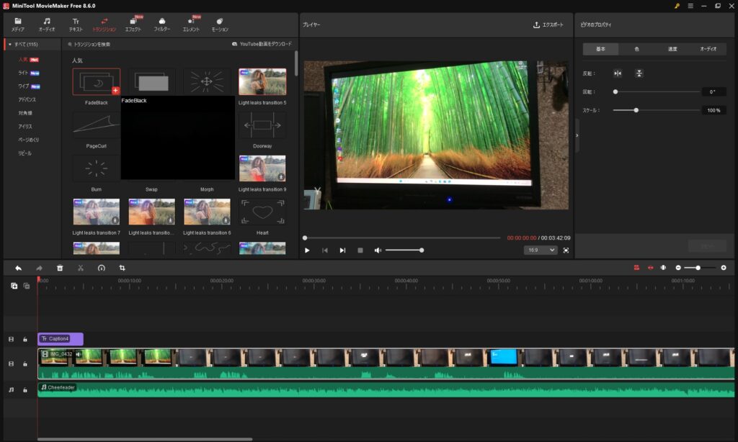Open the Effects tab in top toolbar
Image resolution: width=738 pixels, height=442 pixels.
point(133,24)
